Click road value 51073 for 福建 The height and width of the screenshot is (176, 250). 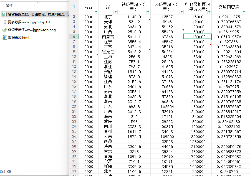[x=167, y=76]
